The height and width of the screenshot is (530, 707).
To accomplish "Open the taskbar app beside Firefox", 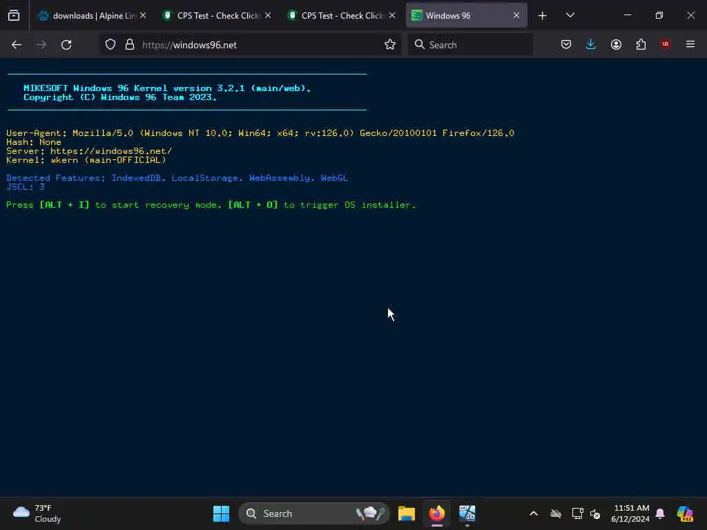I will 467,513.
